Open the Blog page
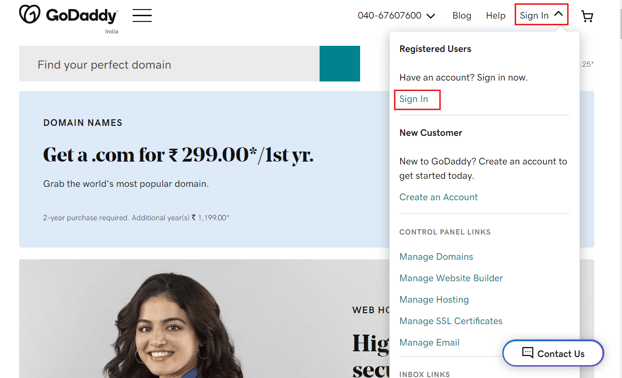Image resolution: width=622 pixels, height=378 pixels. [461, 15]
